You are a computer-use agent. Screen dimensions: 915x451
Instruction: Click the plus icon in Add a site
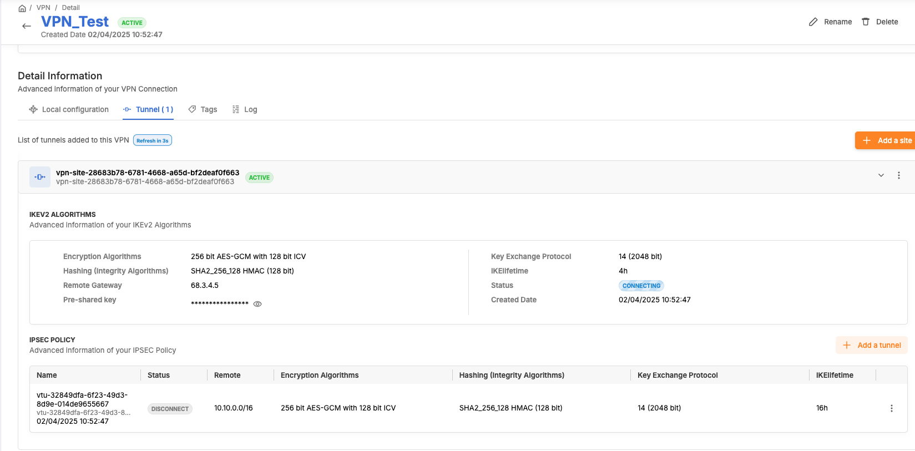click(x=866, y=140)
